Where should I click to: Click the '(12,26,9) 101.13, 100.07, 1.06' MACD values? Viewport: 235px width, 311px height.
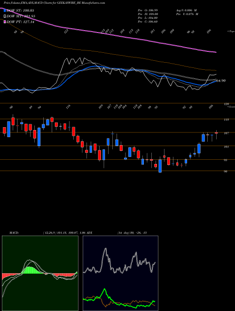click(x=64, y=233)
